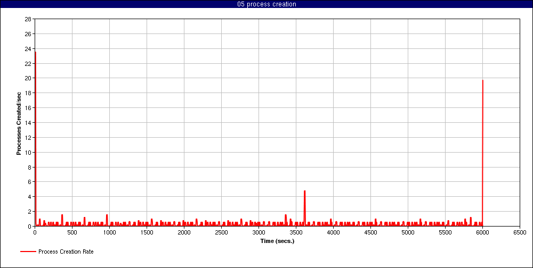
Task: Click the y-axis tick label 4
Action: point(30,197)
